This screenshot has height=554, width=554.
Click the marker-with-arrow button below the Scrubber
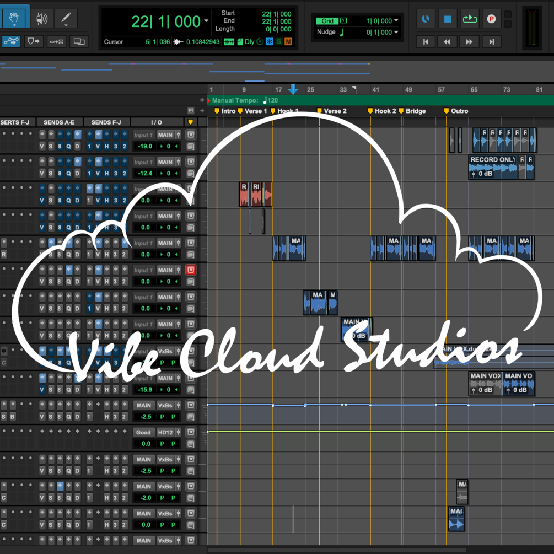34,42
